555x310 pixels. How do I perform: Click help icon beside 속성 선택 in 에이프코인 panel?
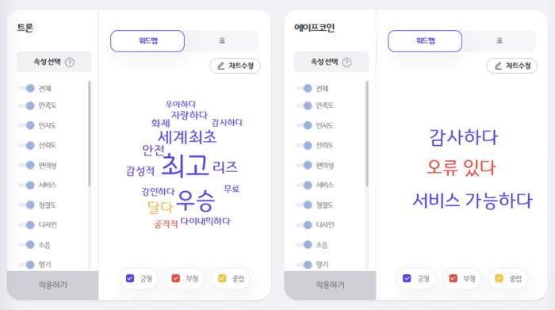click(347, 63)
